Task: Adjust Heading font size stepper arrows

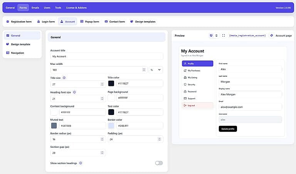Action: click(x=102, y=99)
